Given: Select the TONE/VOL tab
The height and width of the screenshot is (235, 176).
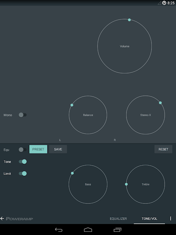Looking at the screenshot, I should [x=149, y=219].
